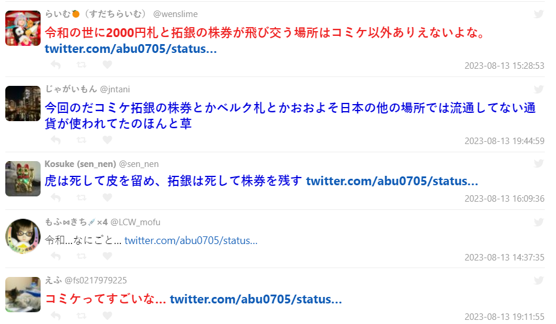Click the Twitter bird icon on the @sen_nen tweet

(538, 163)
